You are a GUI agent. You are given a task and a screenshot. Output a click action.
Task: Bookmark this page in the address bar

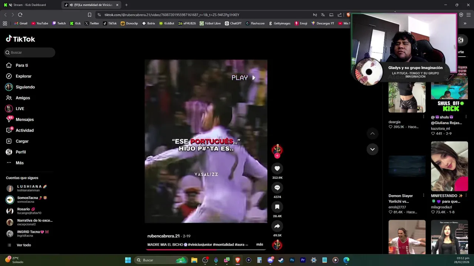tap(89, 15)
